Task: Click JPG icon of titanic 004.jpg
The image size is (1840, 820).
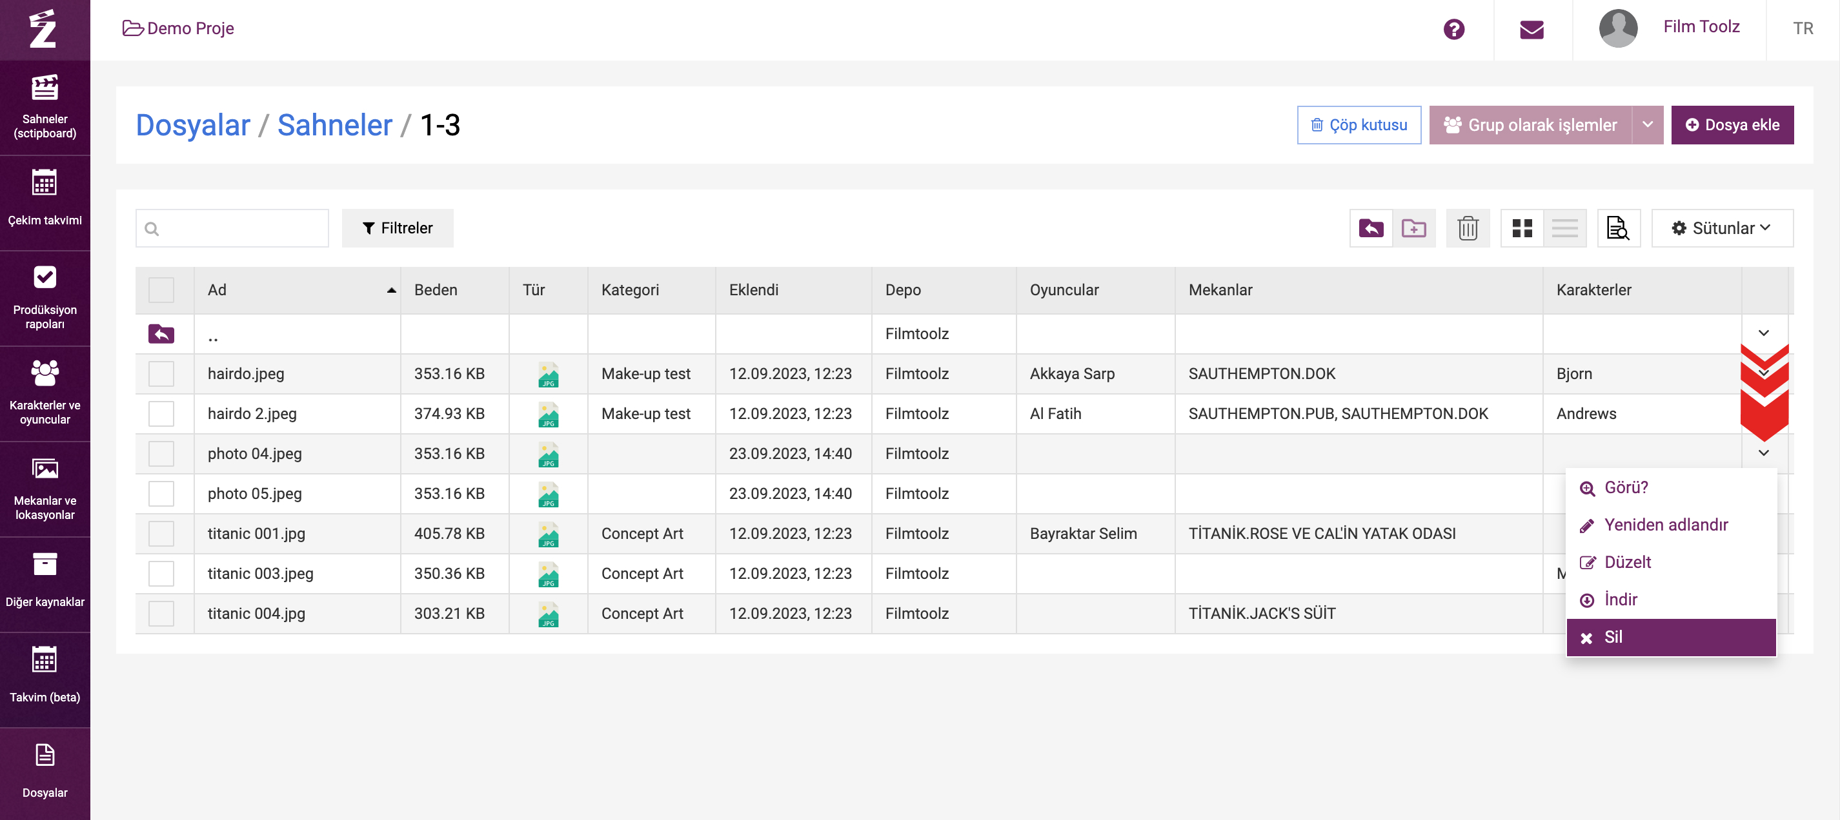Action: click(548, 614)
